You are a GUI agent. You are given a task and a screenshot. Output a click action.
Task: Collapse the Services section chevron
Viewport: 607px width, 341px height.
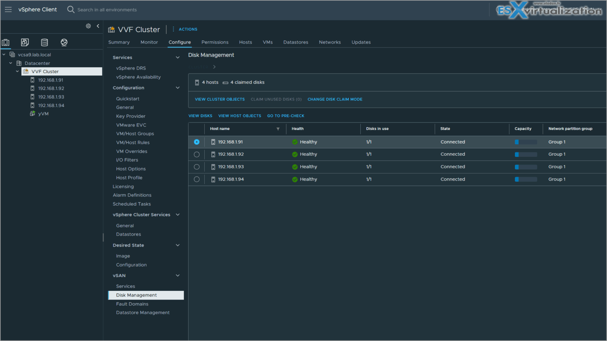tap(177, 57)
